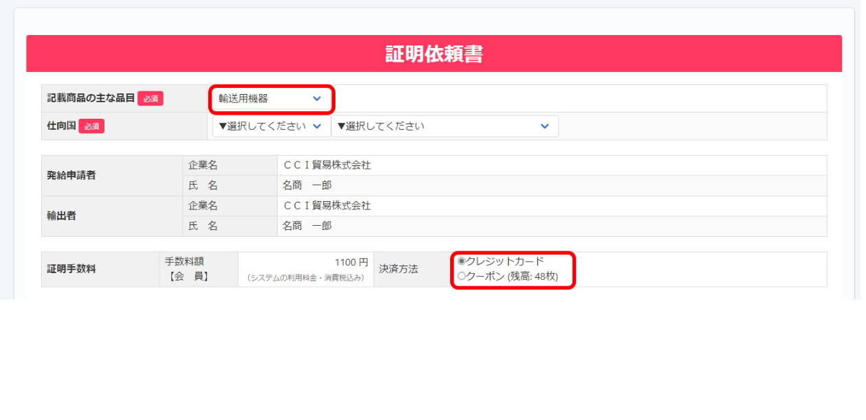Click the 手数料額【会員】 label
866x420 pixels.
pos(186,269)
